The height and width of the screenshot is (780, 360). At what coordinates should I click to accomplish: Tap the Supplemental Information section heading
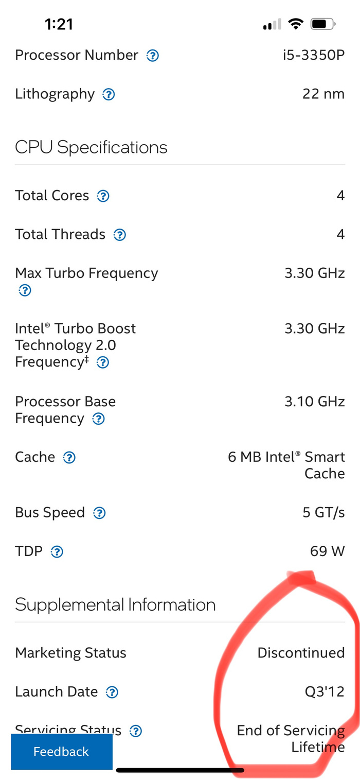115,605
